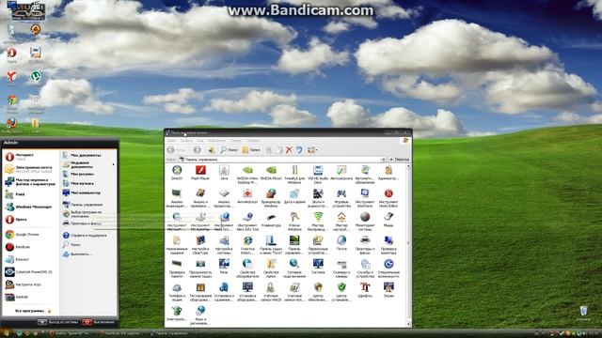Screen dimensions: 602x338
Task: Expand Все программы in Start menu
Action: 33,311
